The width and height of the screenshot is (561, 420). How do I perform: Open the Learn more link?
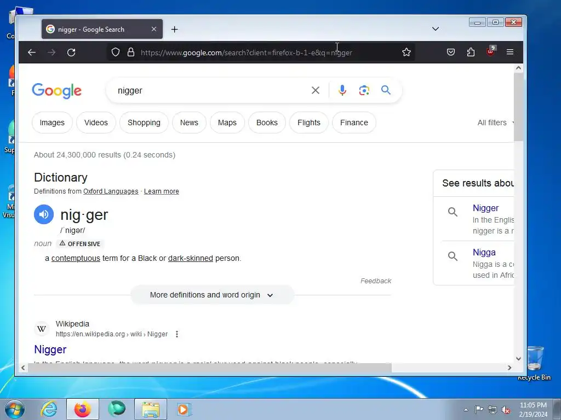point(162,191)
